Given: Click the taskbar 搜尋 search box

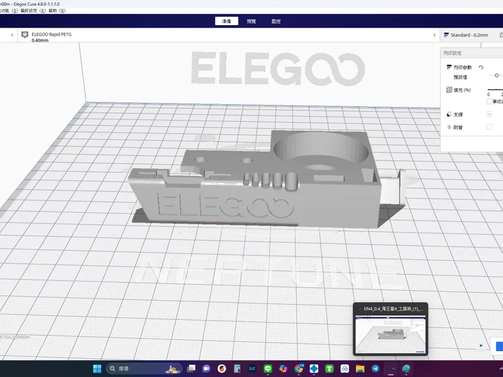Looking at the screenshot, I should tap(145, 369).
